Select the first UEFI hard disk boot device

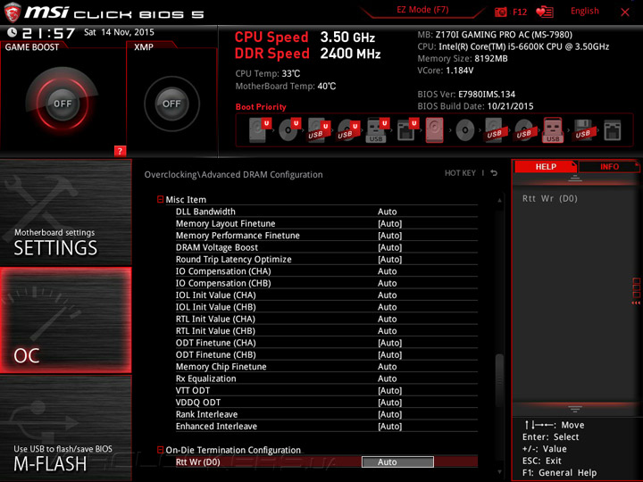(260, 130)
